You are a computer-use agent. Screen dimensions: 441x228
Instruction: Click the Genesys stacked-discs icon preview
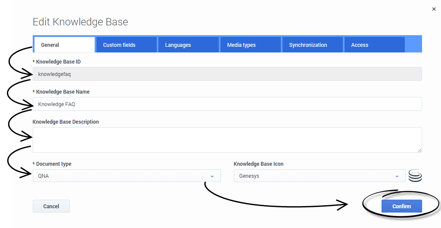coord(415,176)
